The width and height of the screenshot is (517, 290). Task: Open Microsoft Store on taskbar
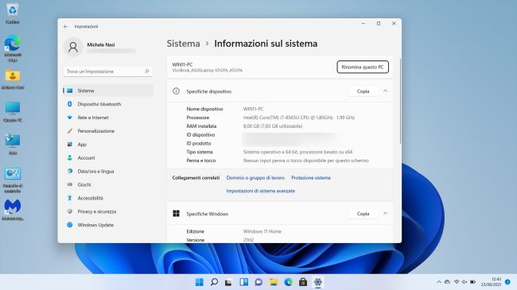click(303, 282)
